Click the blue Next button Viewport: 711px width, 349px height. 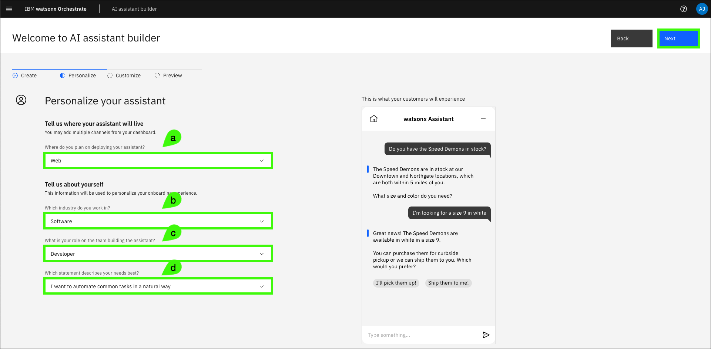point(678,38)
